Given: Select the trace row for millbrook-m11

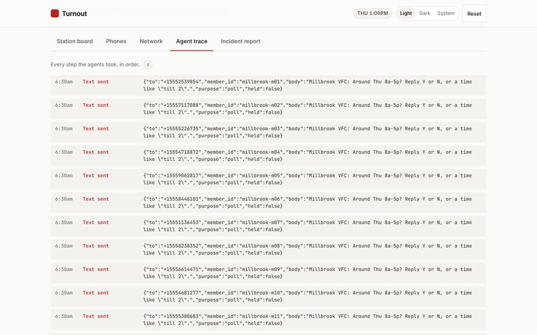Looking at the screenshot, I should 268,320.
